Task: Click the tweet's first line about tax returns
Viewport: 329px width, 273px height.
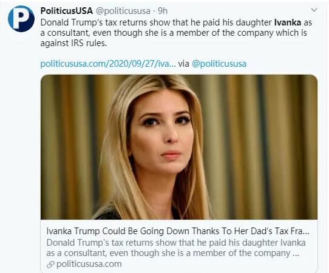Action: (176, 22)
